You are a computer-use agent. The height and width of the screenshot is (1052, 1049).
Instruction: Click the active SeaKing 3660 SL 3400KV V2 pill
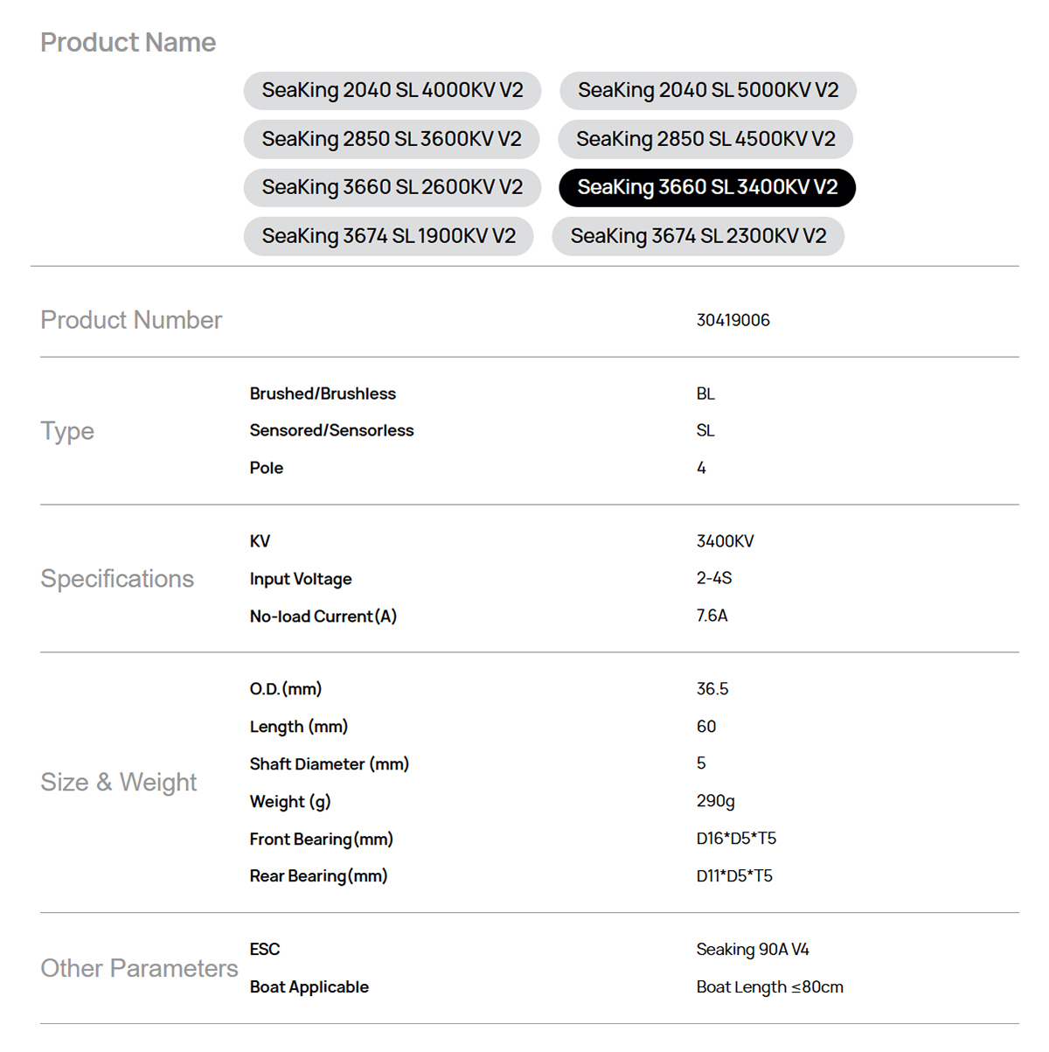pos(707,187)
